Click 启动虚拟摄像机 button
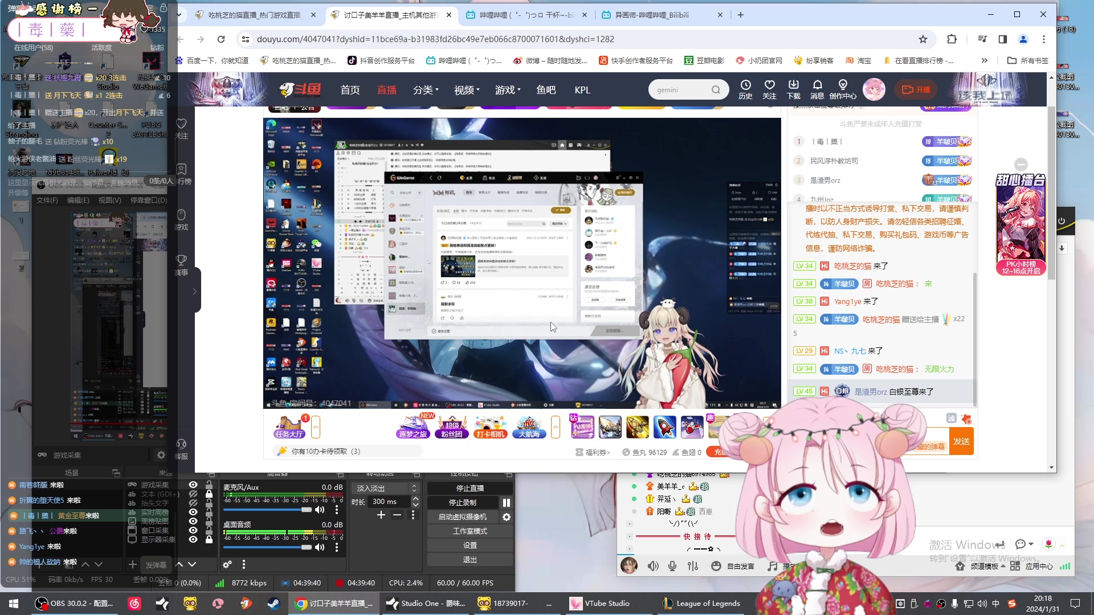This screenshot has width=1094, height=615. (463, 517)
